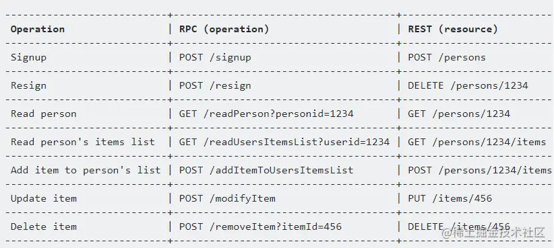The width and height of the screenshot is (554, 248).
Task: Select the Read person row label
Action: (43, 114)
